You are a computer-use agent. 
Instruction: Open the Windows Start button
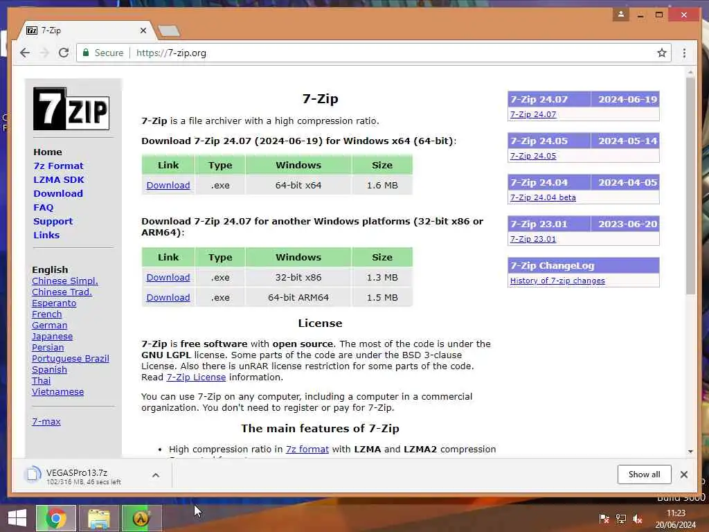tap(17, 518)
